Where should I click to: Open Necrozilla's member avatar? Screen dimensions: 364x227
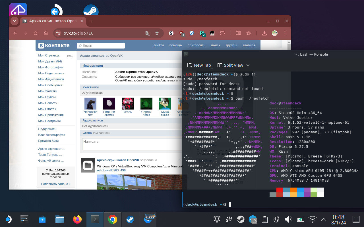pos(90,104)
